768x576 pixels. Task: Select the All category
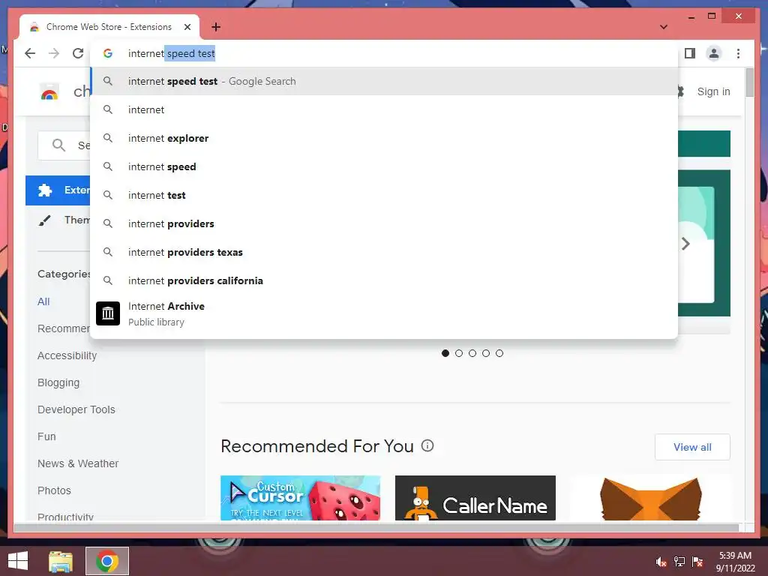43,301
